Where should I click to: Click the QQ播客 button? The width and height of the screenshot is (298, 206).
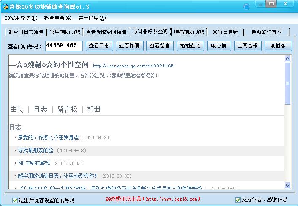coord(278,46)
